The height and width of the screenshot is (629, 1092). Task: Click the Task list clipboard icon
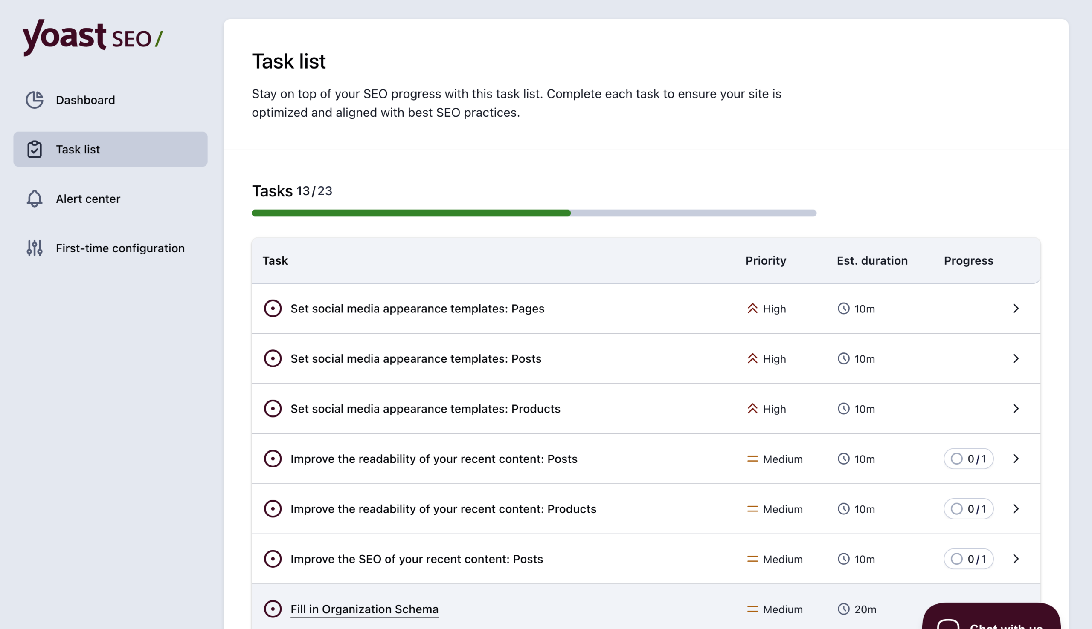click(x=35, y=150)
